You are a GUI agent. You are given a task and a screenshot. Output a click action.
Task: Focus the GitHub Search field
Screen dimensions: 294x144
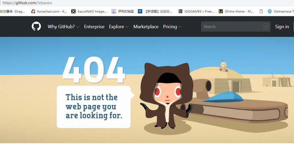[x=236, y=26]
